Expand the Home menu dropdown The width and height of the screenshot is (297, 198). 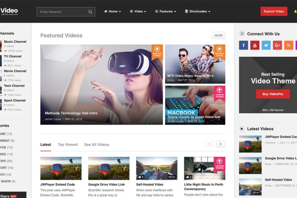click(x=112, y=11)
